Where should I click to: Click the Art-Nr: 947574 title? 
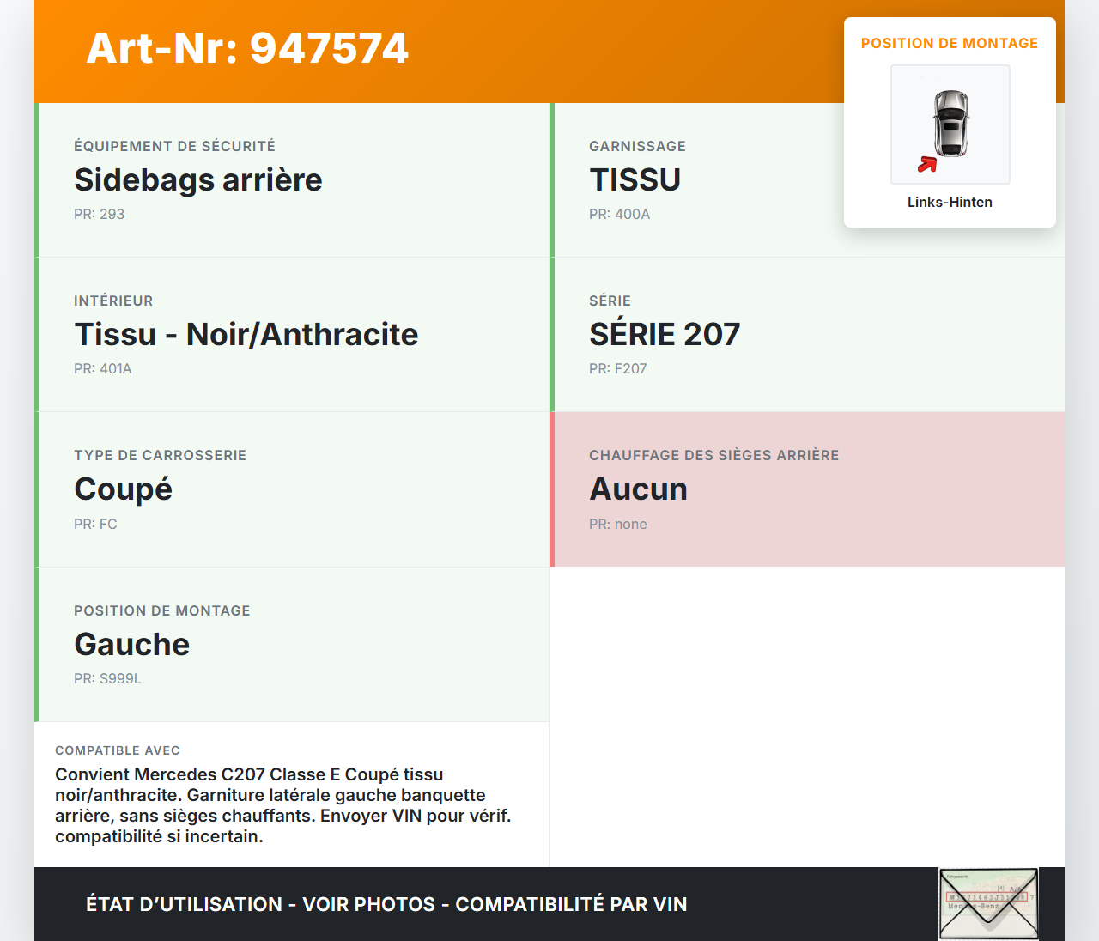click(x=247, y=49)
